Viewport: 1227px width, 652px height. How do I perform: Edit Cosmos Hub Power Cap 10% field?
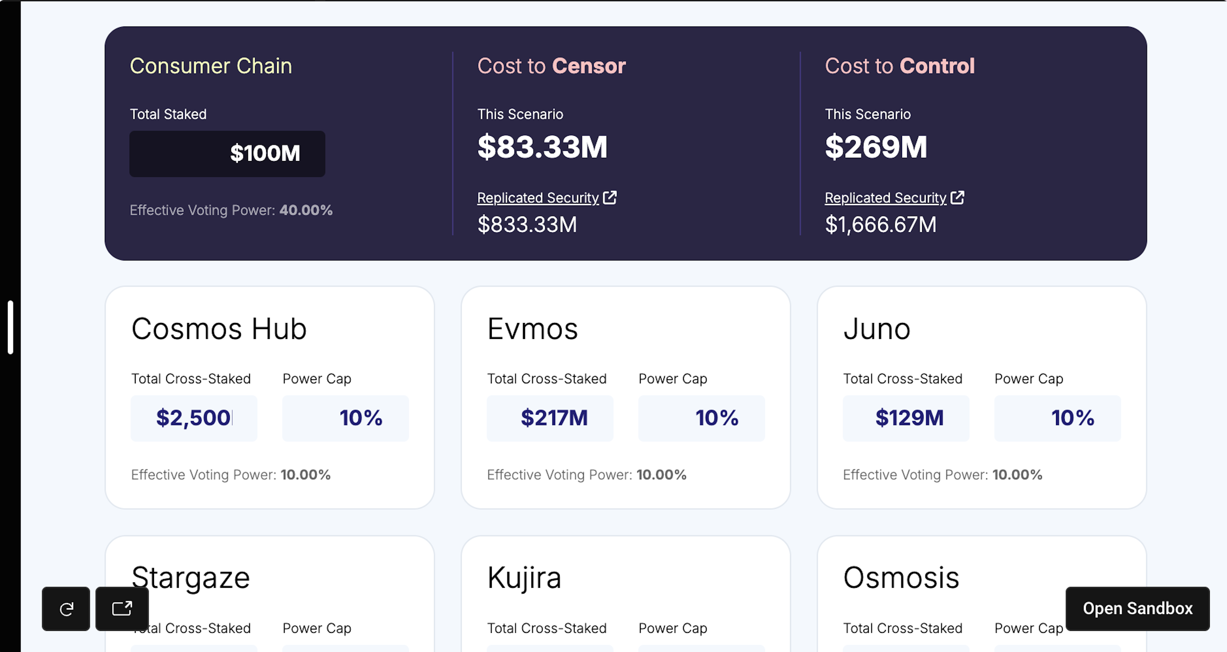point(345,418)
